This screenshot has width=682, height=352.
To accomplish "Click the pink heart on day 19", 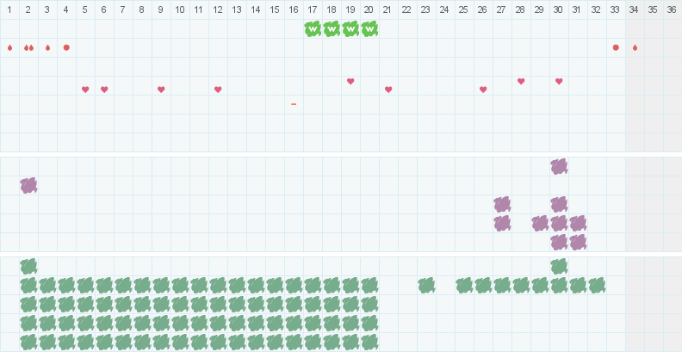I will pyautogui.click(x=350, y=81).
